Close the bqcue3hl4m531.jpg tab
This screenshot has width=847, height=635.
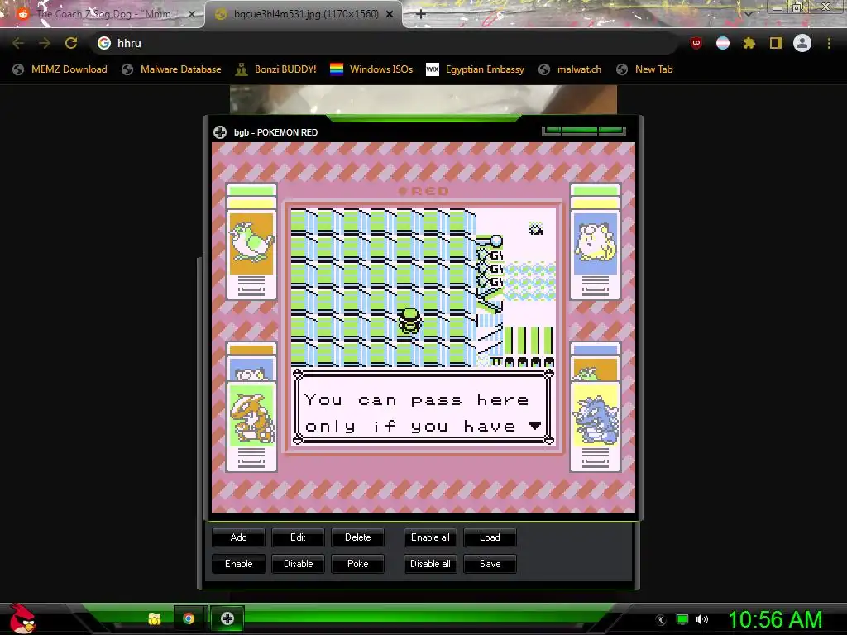(x=390, y=14)
